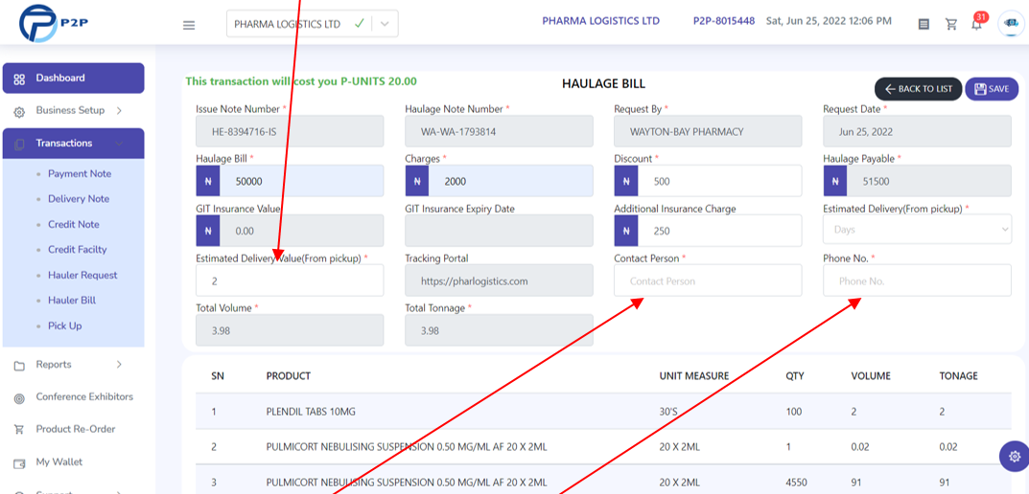1029x494 pixels.
Task: Click the quantity 4550 cell
Action: click(796, 481)
